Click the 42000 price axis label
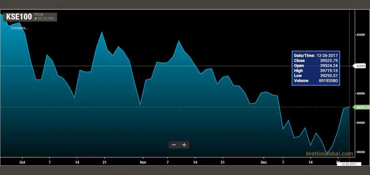This screenshot has height=175, width=370. tap(359, 35)
